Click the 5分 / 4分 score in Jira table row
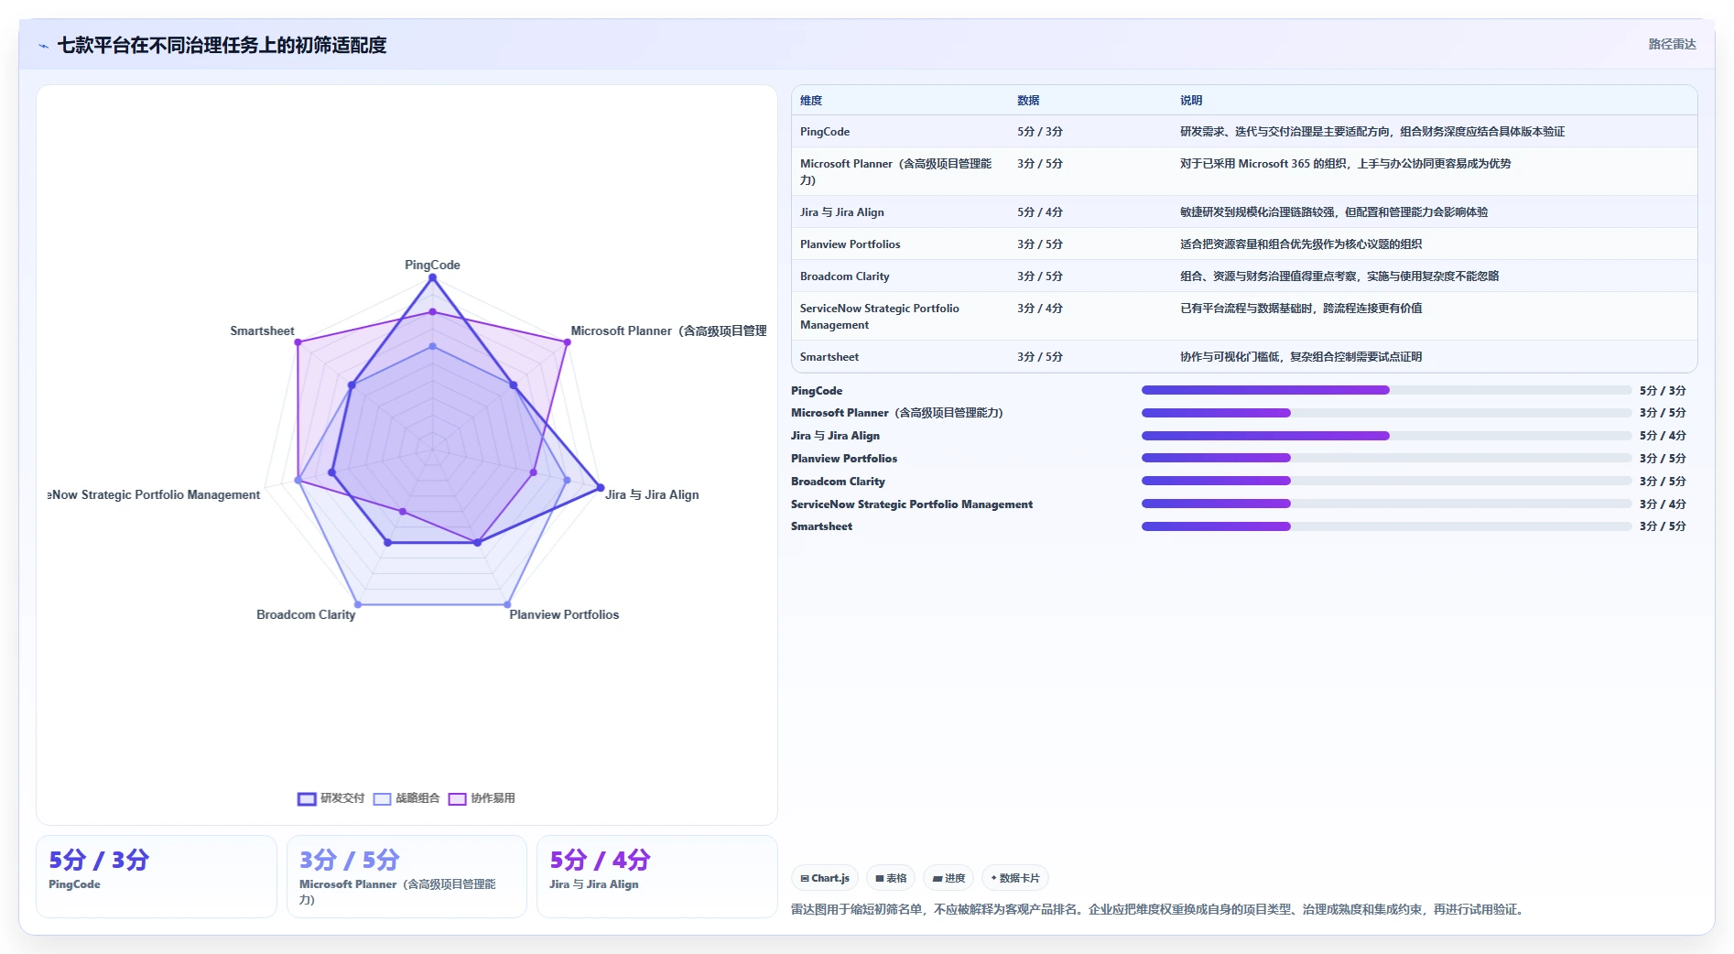The height and width of the screenshot is (954, 1734). click(1040, 212)
